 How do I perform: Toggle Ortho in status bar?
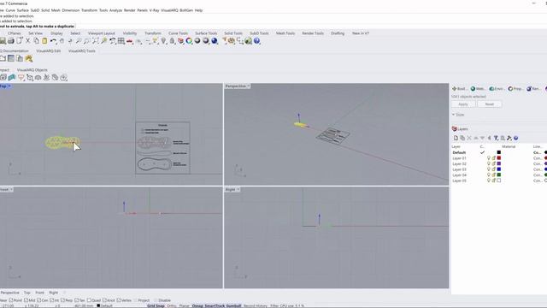pyautogui.click(x=172, y=306)
